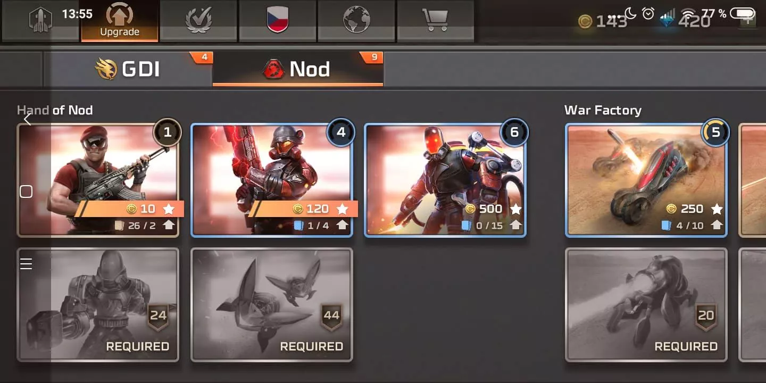Image resolution: width=766 pixels, height=383 pixels.
Task: Open the Czech flag shield icon
Action: click(x=277, y=20)
